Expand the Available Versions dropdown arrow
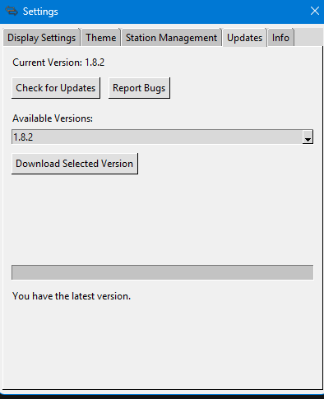This screenshot has height=399, width=324. point(308,137)
